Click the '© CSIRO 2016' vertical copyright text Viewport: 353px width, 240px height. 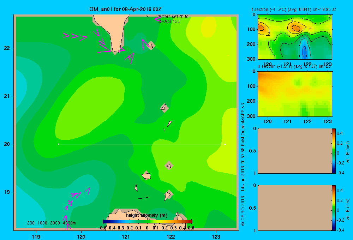tap(243, 211)
